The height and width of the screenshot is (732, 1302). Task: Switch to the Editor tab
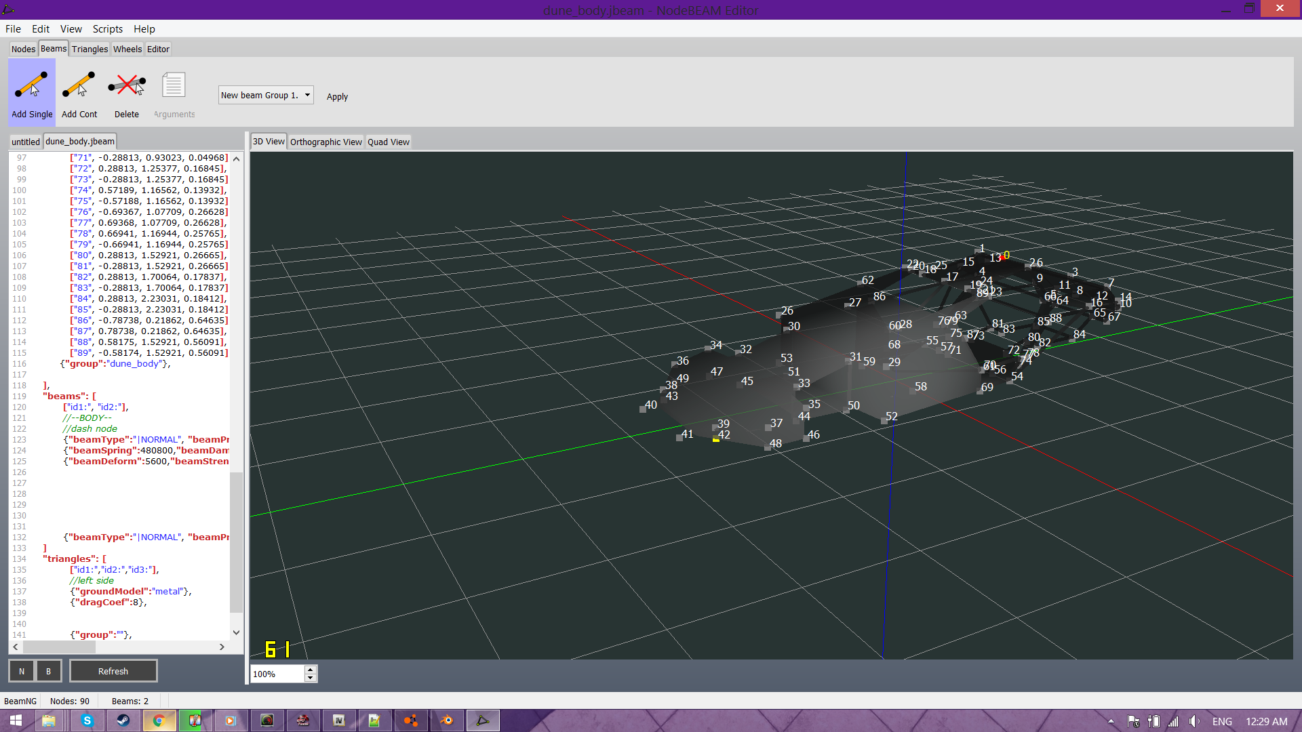(x=158, y=49)
